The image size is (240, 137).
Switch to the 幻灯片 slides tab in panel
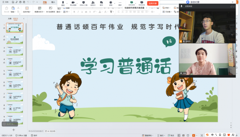16,19
